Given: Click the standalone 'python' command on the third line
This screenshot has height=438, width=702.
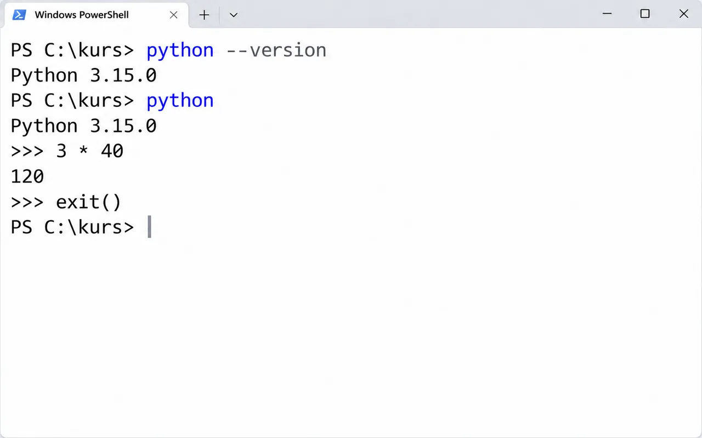Looking at the screenshot, I should [180, 101].
